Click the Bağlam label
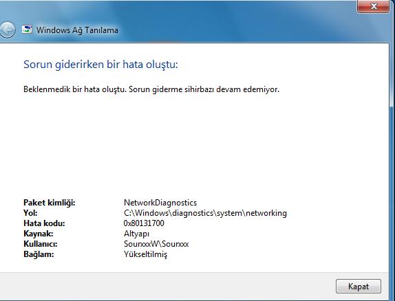Viewport: 395px width, 301px height. tap(39, 254)
